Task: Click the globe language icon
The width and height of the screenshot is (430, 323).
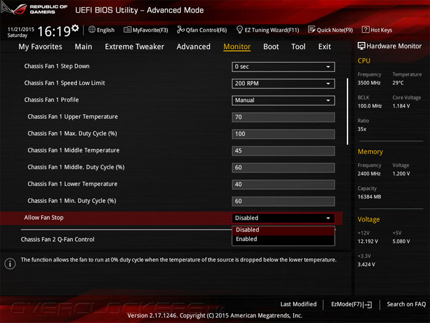Action: 92,30
